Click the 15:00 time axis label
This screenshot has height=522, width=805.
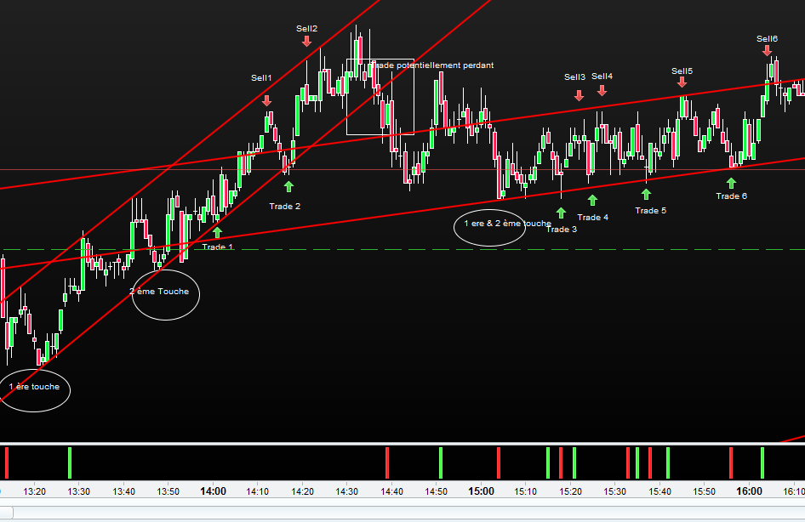pyautogui.click(x=481, y=491)
